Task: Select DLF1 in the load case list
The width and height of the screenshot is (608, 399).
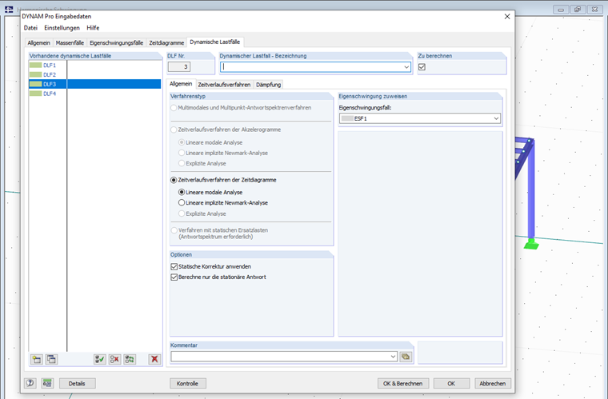Action: (x=94, y=65)
